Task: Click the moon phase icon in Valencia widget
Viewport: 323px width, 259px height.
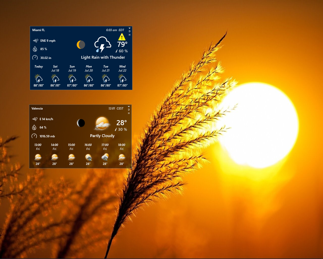Action: pyautogui.click(x=81, y=123)
